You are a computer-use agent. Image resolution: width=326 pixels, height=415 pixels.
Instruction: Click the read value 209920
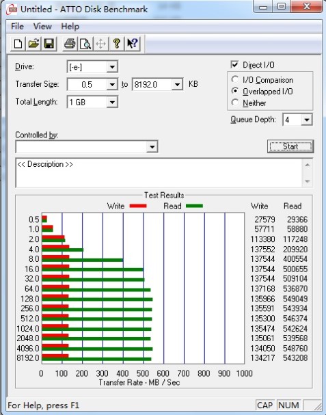tap(295, 250)
